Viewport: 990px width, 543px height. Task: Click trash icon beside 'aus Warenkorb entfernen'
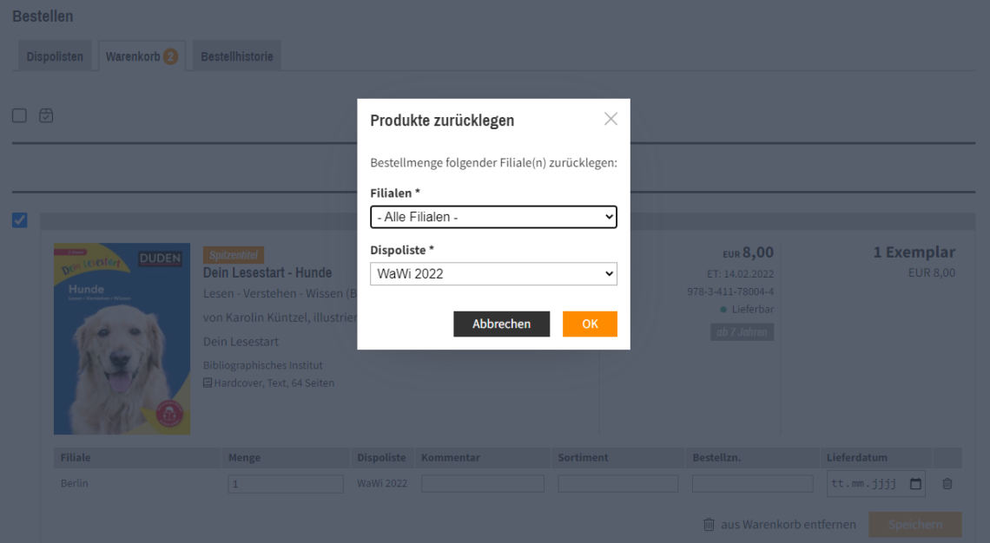[709, 524]
